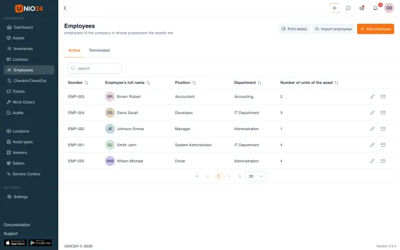Collapse sidebar with back chevron

(65, 8)
